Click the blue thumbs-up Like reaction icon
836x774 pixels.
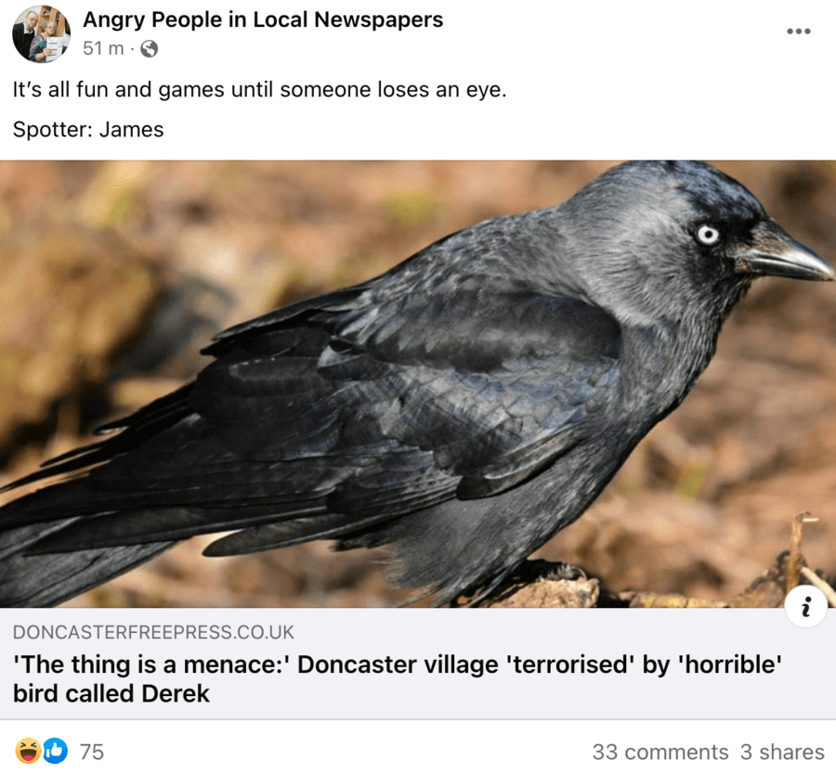pyautogui.click(x=55, y=751)
